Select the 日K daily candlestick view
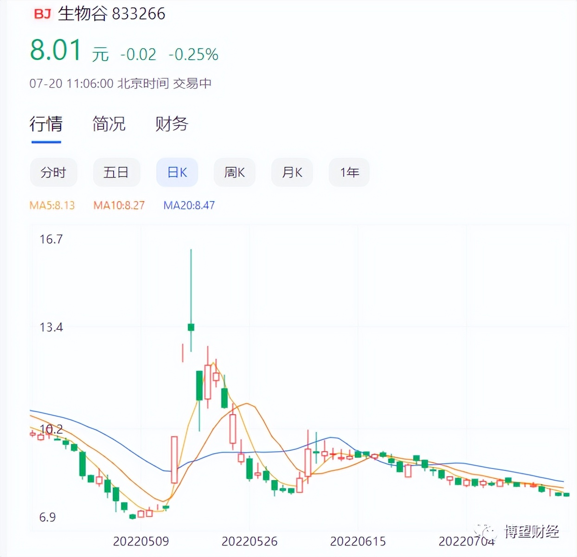The image size is (577, 557). coord(177,172)
